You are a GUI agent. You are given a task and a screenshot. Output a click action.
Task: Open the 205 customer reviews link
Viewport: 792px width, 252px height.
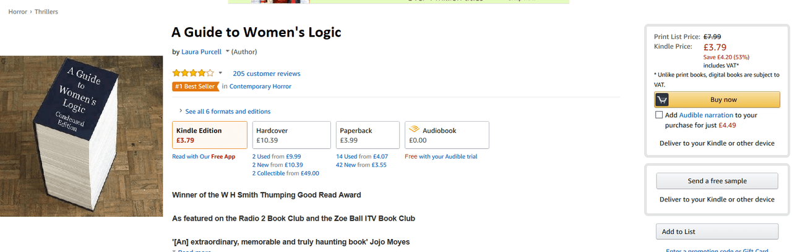pos(267,73)
